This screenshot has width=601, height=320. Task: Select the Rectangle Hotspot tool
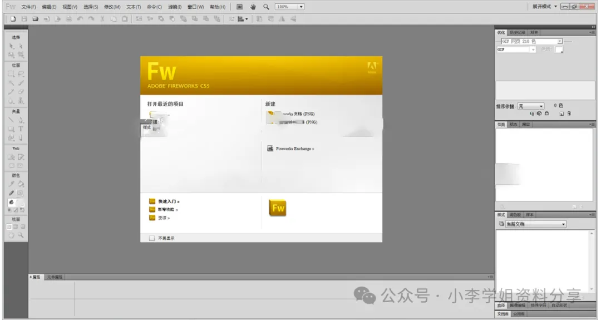(11, 157)
